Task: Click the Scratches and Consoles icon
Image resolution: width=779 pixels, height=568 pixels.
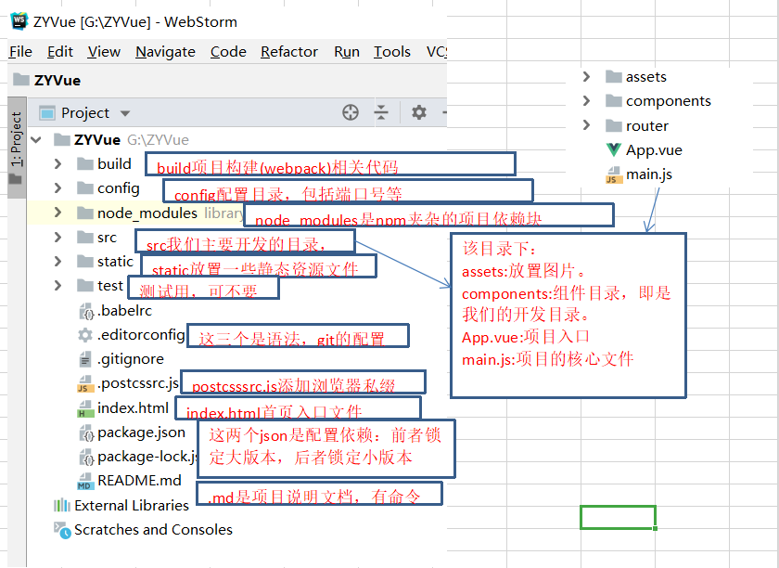Action: (63, 530)
